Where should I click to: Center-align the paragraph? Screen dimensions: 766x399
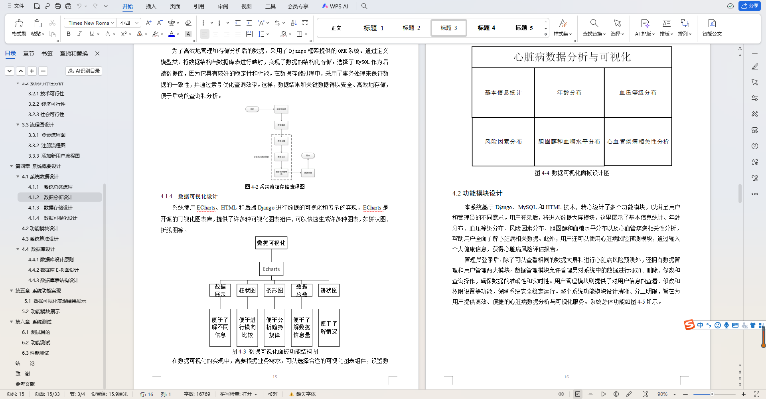pyautogui.click(x=215, y=34)
